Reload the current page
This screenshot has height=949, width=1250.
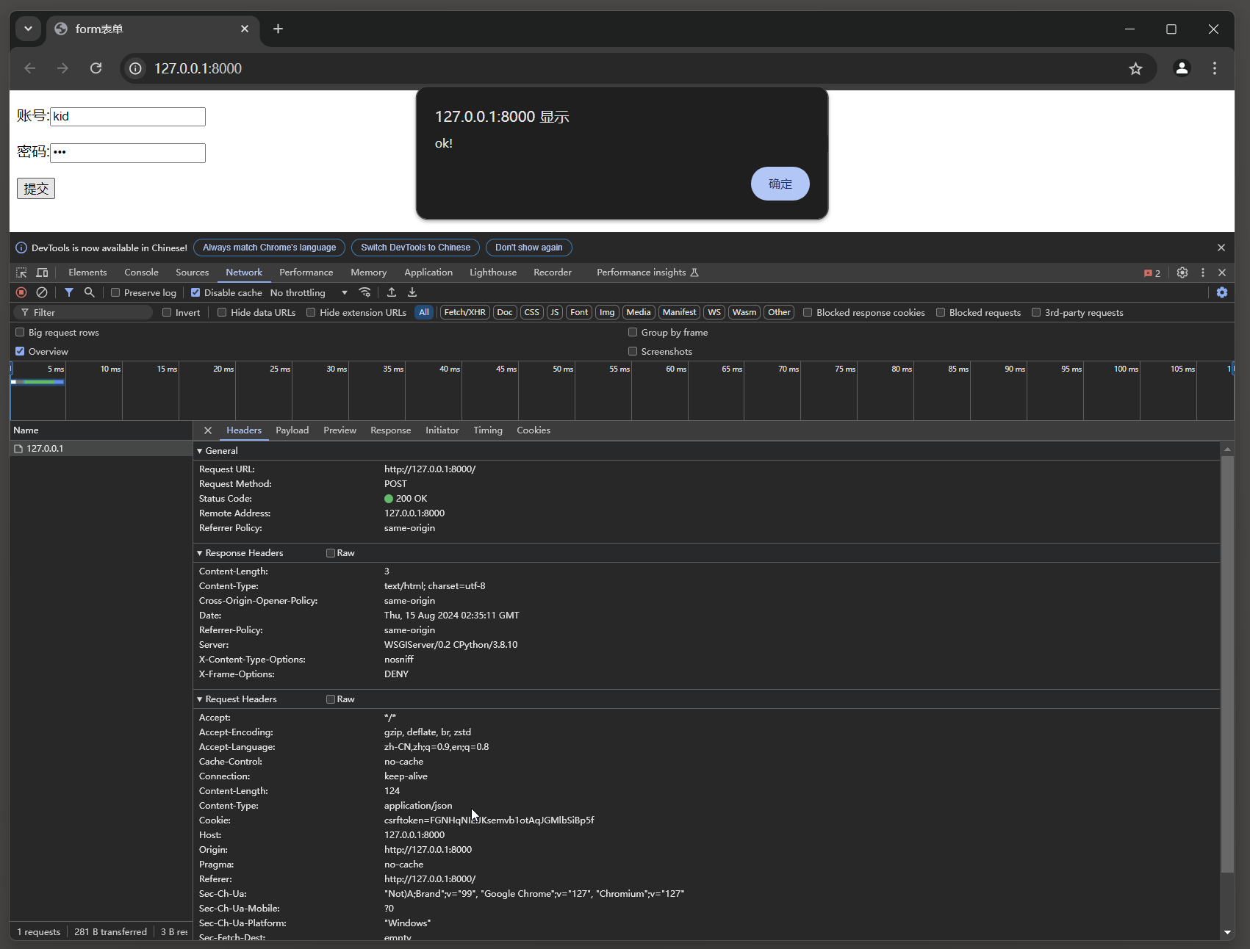click(96, 68)
